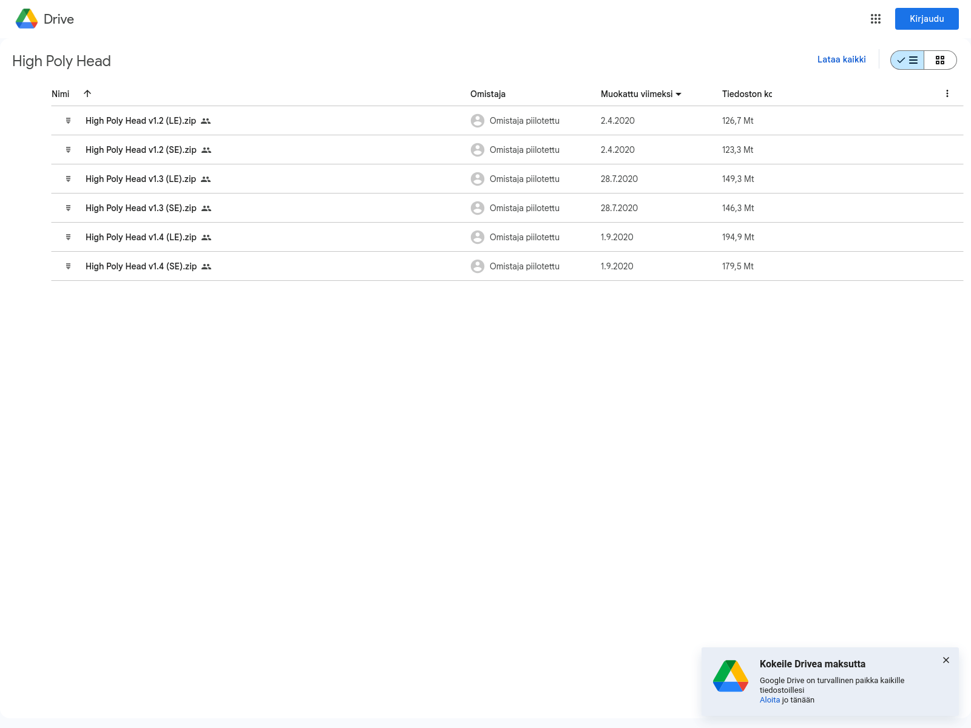Open the three-dot more options menu
Image resolution: width=971 pixels, height=728 pixels.
(947, 93)
